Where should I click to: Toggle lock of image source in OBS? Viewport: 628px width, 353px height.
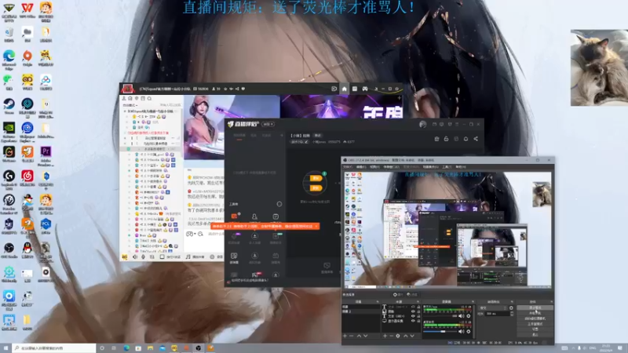[x=418, y=311]
